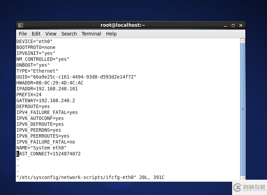This screenshot has height=195, width=267.
Task: Click the UUID line
Action: 76,77
